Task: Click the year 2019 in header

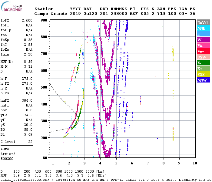Action: point(75,14)
